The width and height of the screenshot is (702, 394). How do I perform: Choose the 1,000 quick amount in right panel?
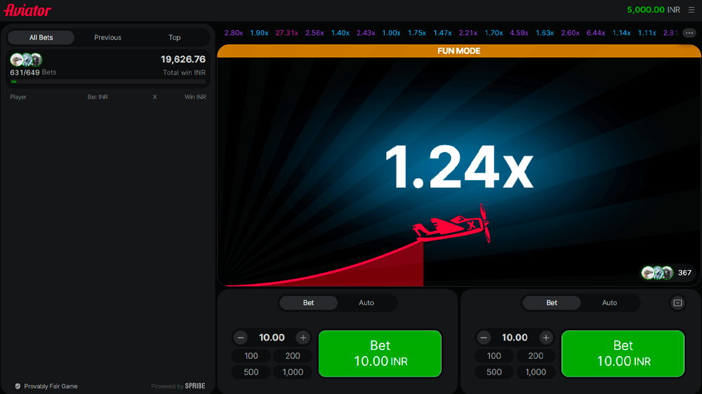[536, 372]
